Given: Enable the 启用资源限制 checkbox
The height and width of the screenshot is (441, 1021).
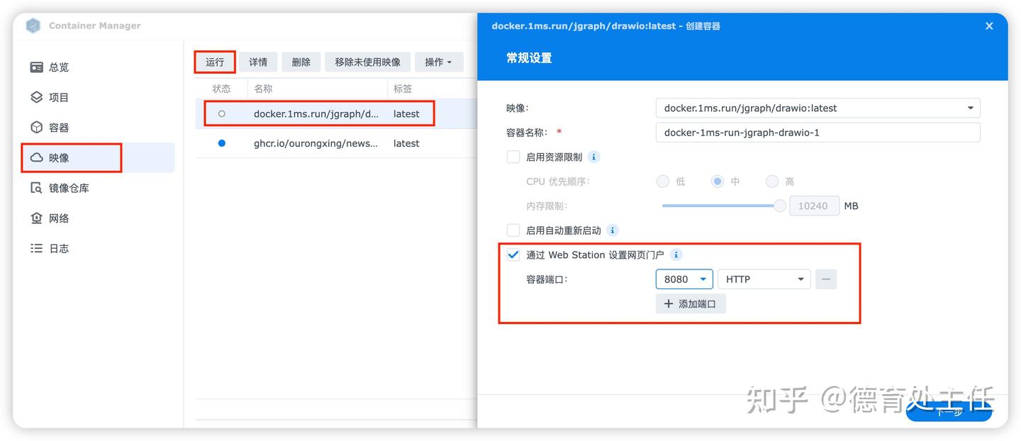Looking at the screenshot, I should click(513, 157).
